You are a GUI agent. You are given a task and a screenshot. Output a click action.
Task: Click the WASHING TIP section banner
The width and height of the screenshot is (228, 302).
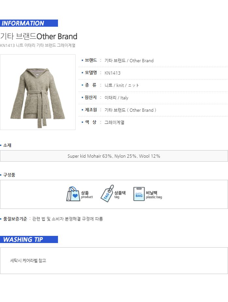[29, 239]
